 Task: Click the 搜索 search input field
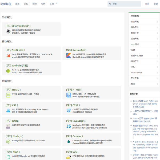(x=125, y=4)
